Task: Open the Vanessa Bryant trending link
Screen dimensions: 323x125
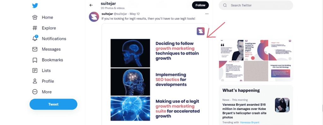Action: point(250,122)
